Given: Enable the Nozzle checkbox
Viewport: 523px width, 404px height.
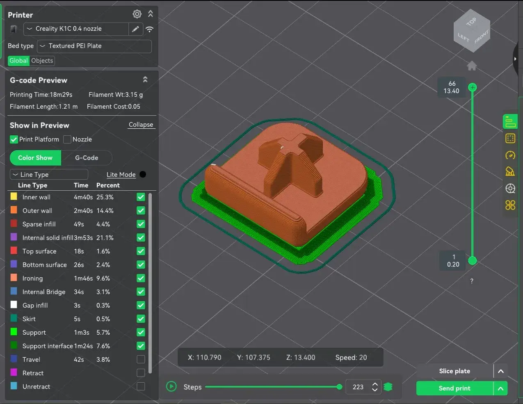Looking at the screenshot, I should tap(67, 139).
